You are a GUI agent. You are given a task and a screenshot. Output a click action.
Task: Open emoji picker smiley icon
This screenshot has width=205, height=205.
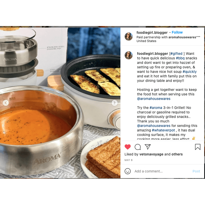coord(128,171)
